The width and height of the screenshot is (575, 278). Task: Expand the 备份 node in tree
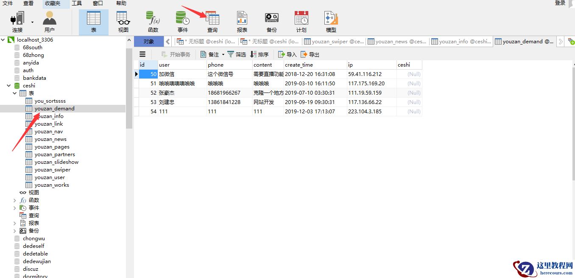tap(15, 230)
